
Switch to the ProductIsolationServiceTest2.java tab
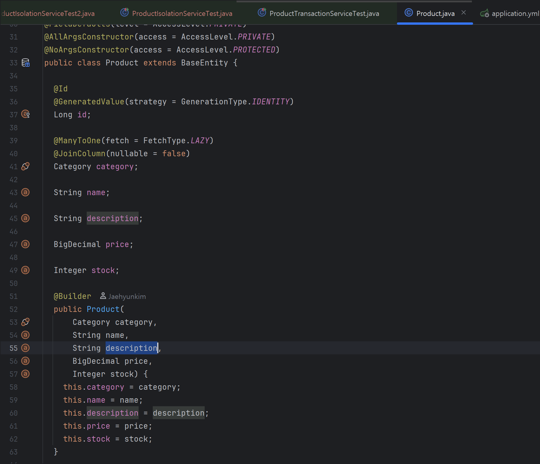click(48, 13)
